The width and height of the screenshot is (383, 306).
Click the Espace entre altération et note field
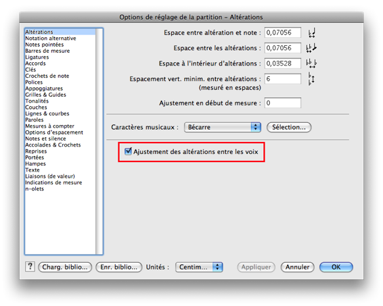pyautogui.click(x=283, y=32)
